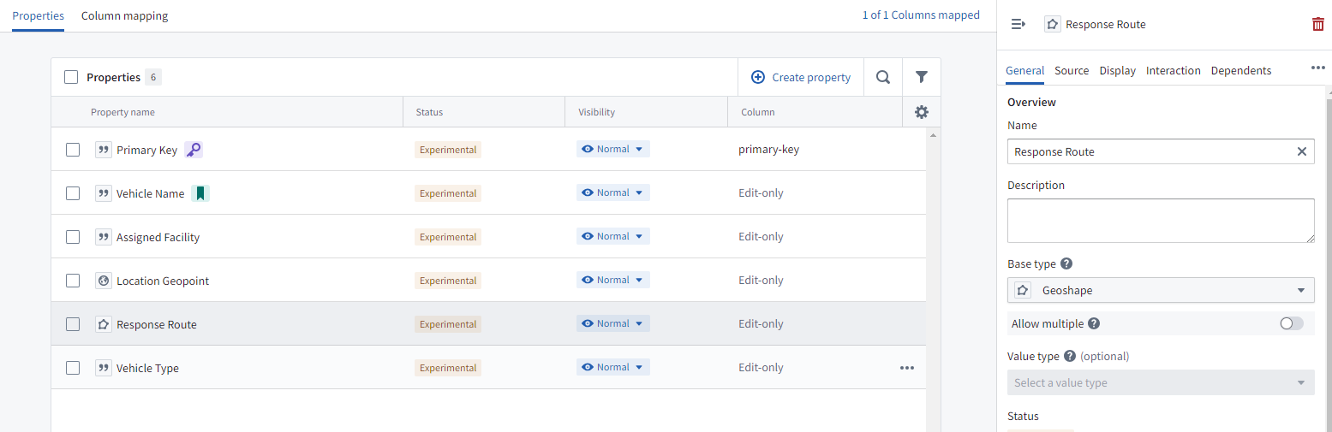Screen dimensions: 1332x432
Task: Click the search icon in Properties header
Action: click(x=882, y=77)
